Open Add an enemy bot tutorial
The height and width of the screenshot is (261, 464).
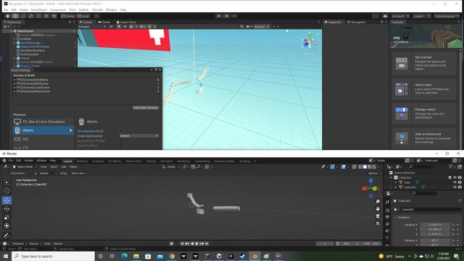(x=425, y=138)
